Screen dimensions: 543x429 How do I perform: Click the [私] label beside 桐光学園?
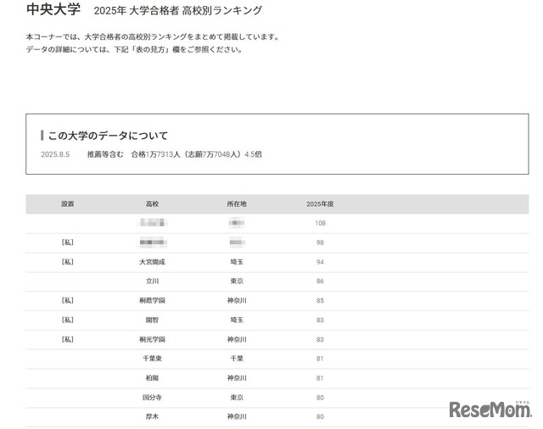click(x=68, y=339)
